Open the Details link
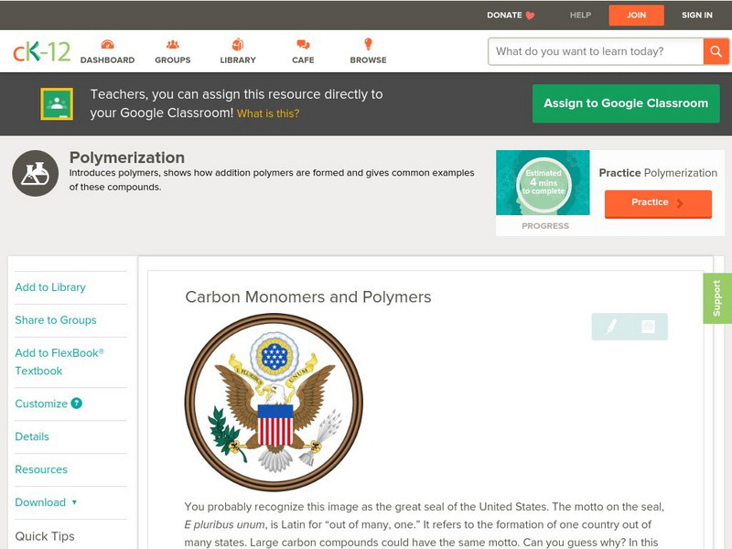The width and height of the screenshot is (732, 549). (x=32, y=436)
